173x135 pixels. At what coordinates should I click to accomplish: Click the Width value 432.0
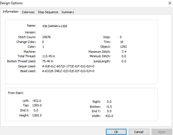tap(109, 116)
